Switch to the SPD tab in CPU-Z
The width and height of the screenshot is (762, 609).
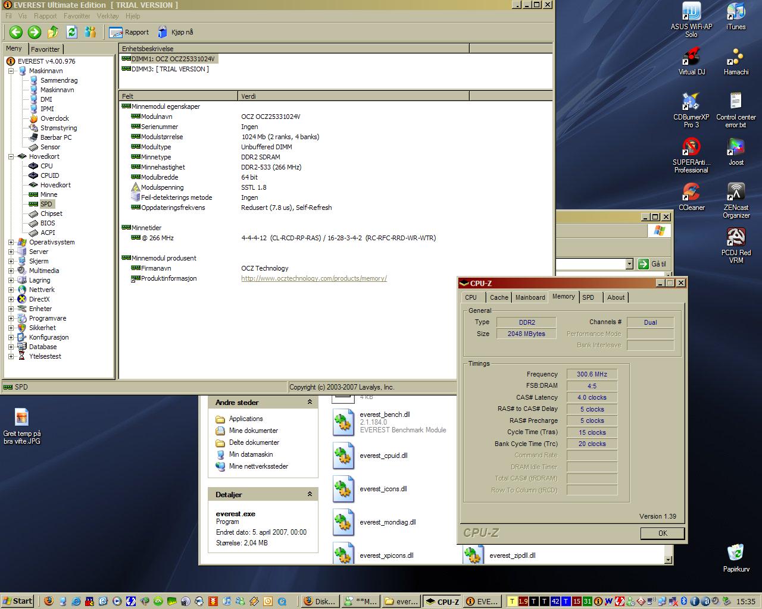tap(588, 297)
